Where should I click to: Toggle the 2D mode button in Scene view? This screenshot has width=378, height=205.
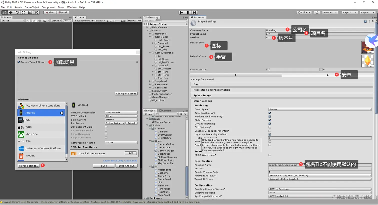[28, 21]
